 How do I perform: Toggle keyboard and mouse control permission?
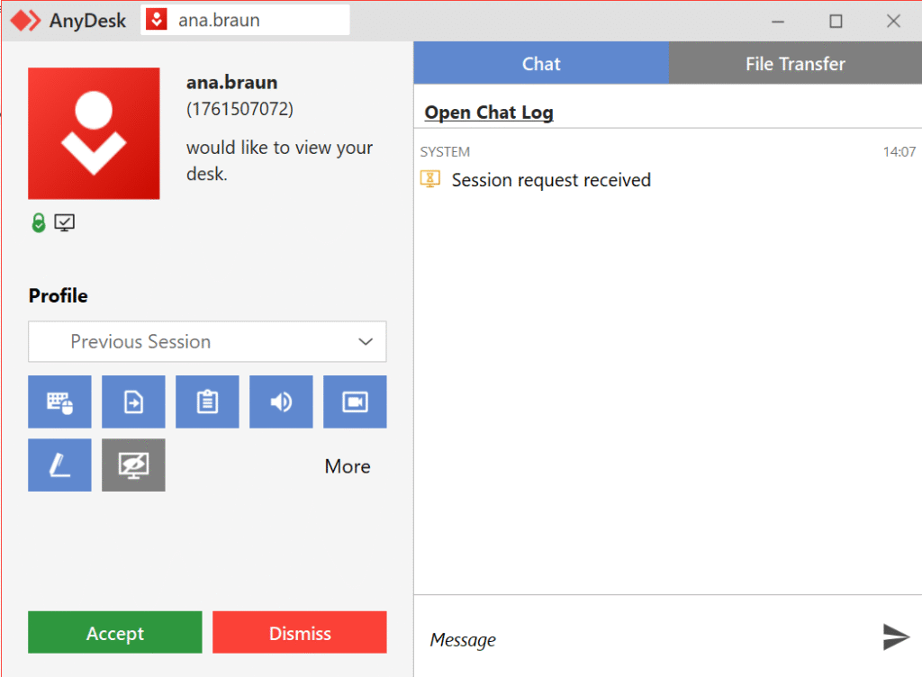(x=59, y=402)
